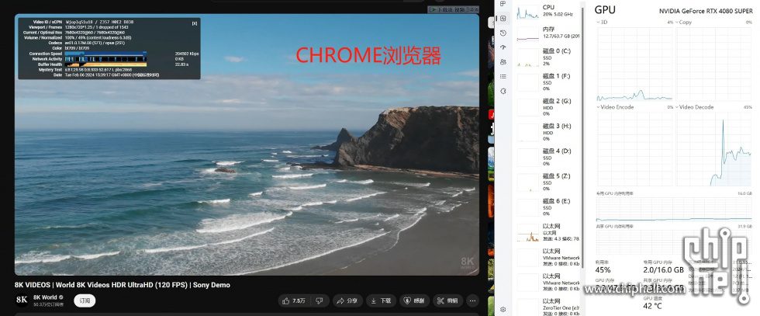Select 内存 memory in the performance list
This screenshot has height=316, width=760.
[x=548, y=33]
